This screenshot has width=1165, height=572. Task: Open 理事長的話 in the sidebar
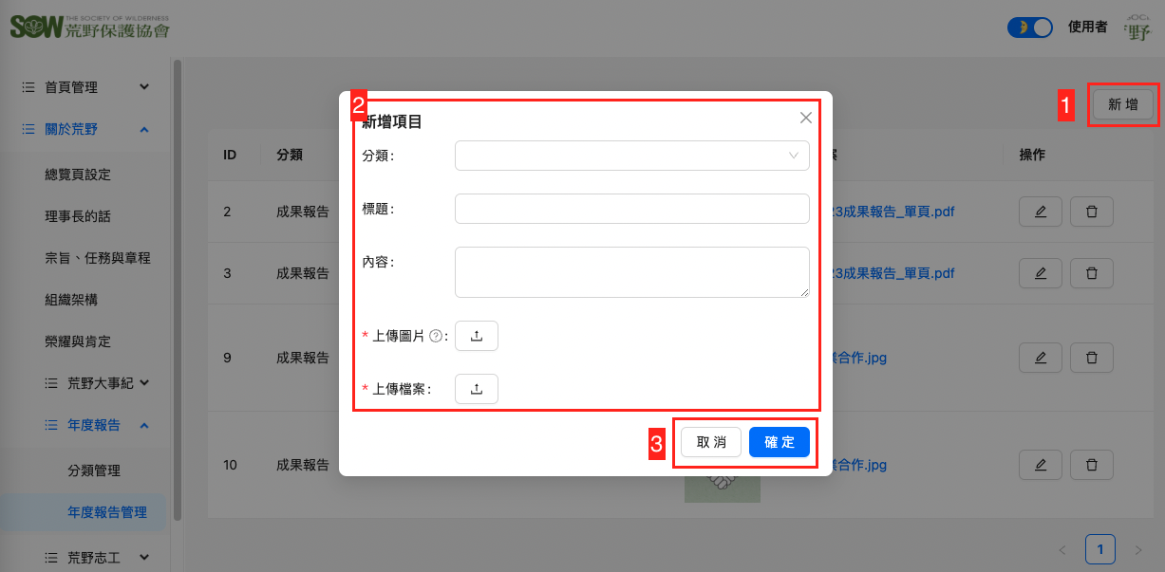pos(78,216)
